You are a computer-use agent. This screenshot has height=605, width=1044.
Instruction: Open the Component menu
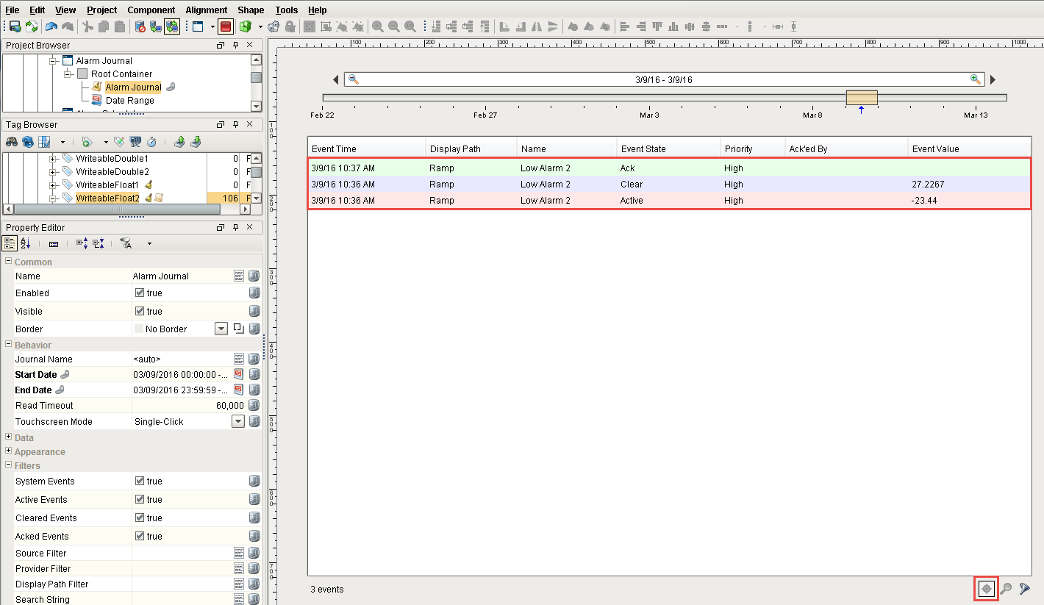151,10
